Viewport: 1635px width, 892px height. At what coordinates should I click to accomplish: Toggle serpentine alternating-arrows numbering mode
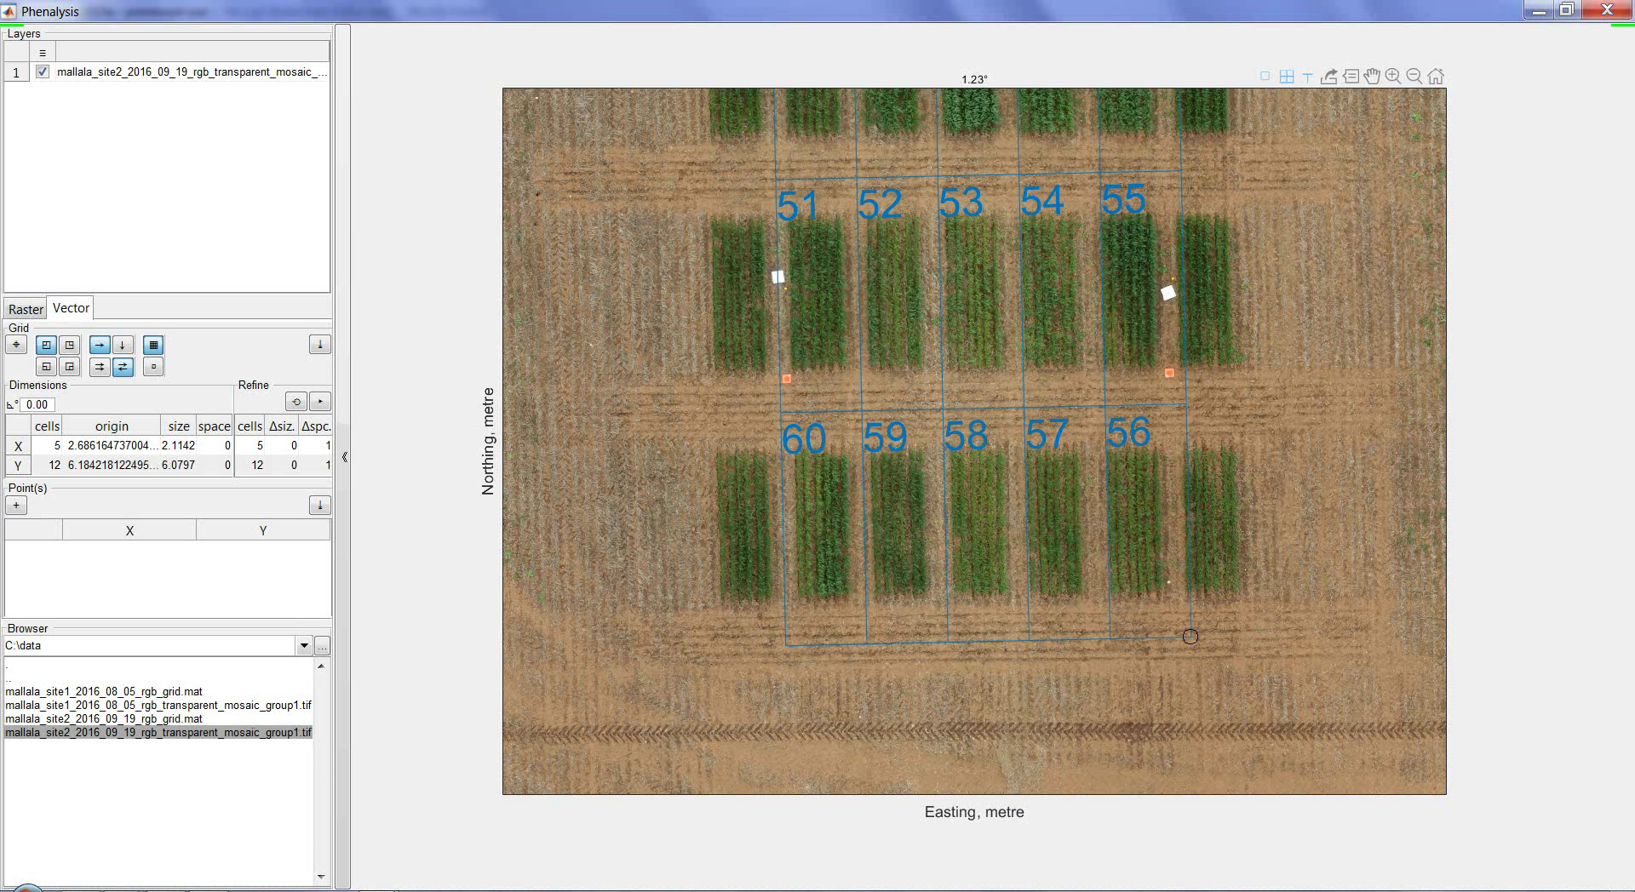tap(123, 367)
